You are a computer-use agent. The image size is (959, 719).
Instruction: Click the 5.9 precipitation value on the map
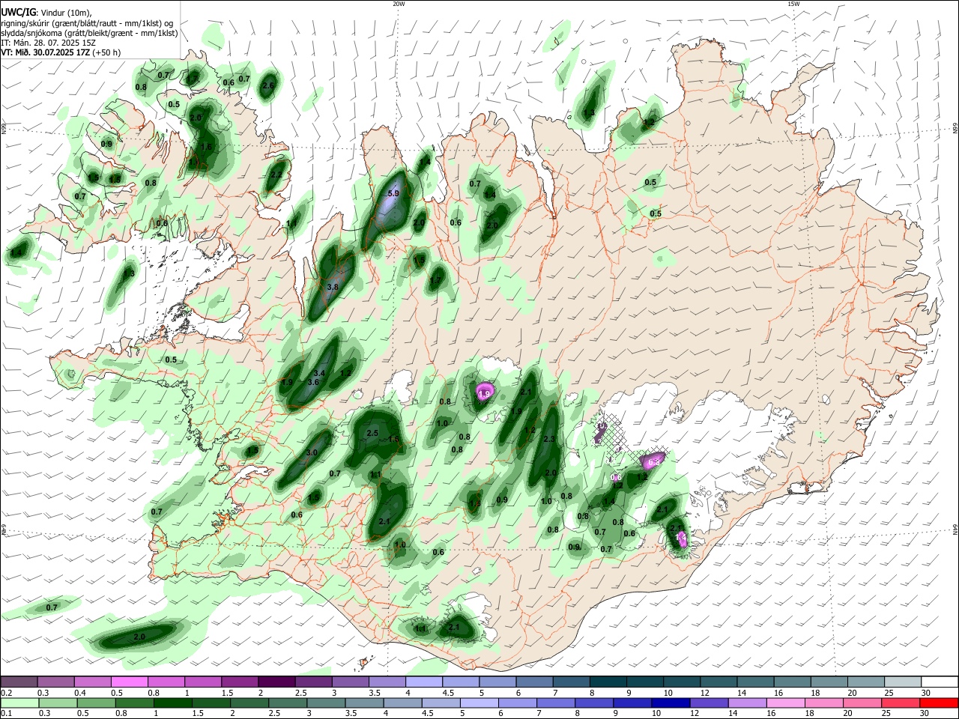[393, 193]
